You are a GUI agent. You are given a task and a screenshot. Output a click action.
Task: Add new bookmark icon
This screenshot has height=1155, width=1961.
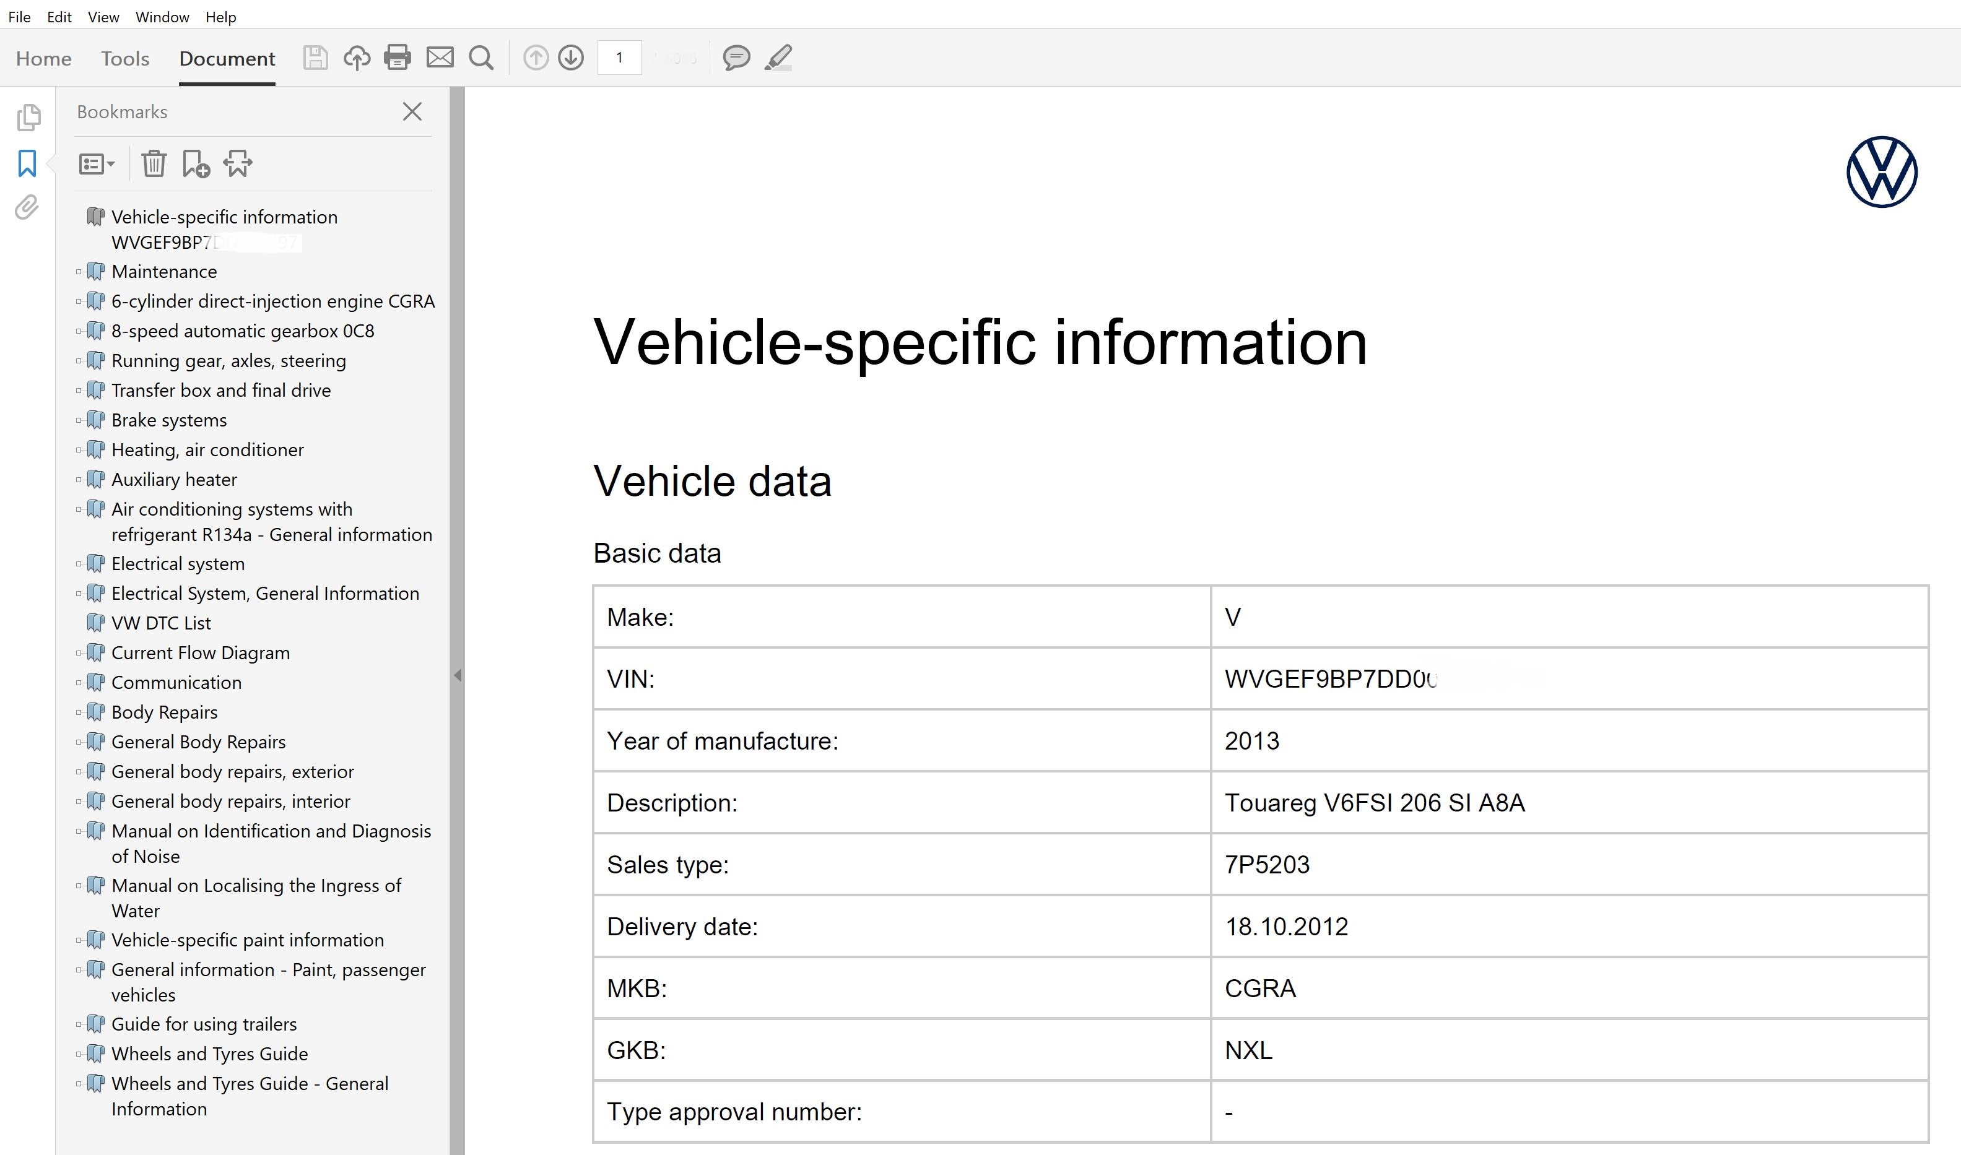point(196,164)
